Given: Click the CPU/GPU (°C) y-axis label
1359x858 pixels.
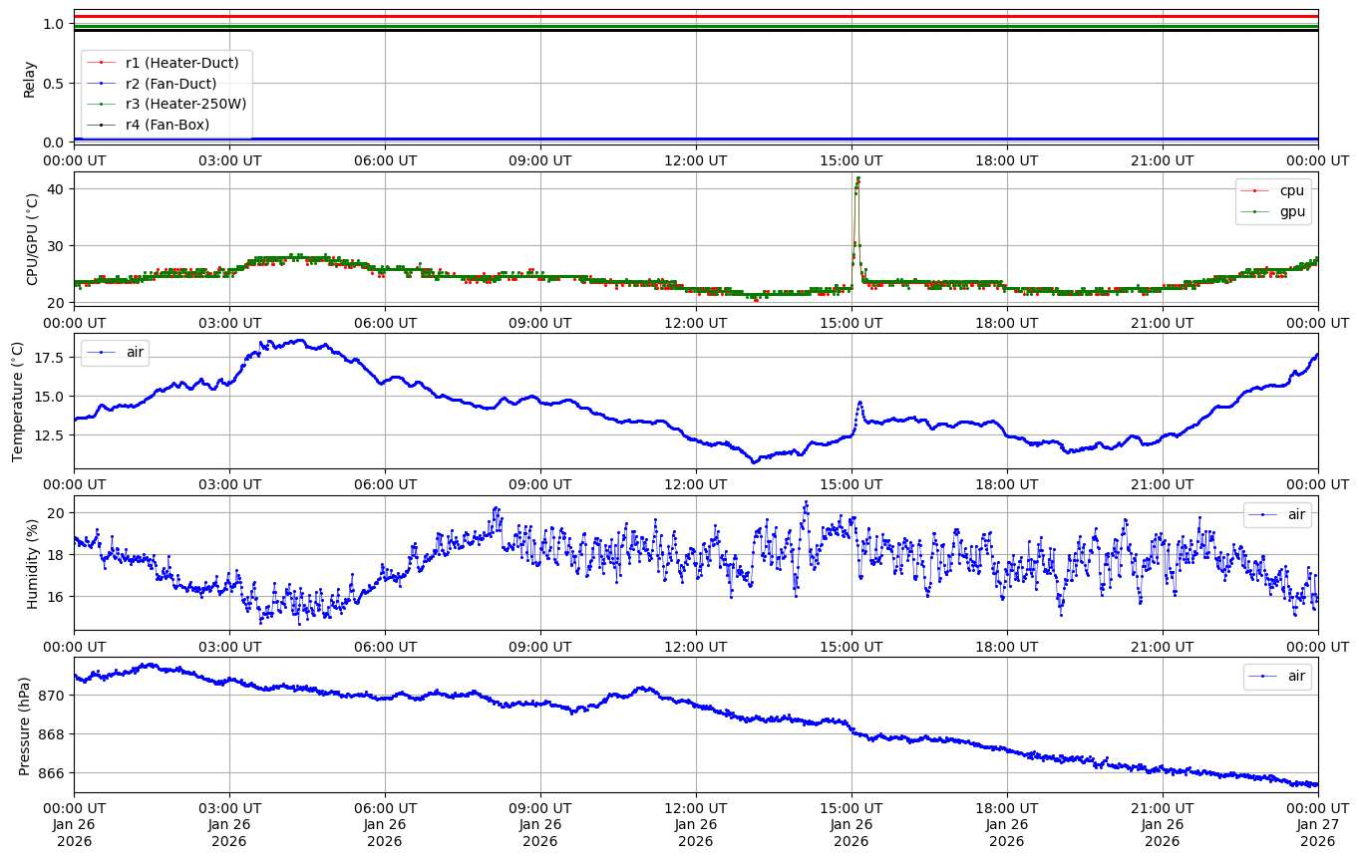Looking at the screenshot, I should (x=31, y=239).
